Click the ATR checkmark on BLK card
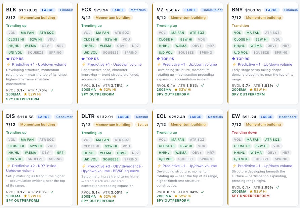Image resolution: width=300 pixels, height=208 pixels. pyautogui.click(x=52, y=90)
